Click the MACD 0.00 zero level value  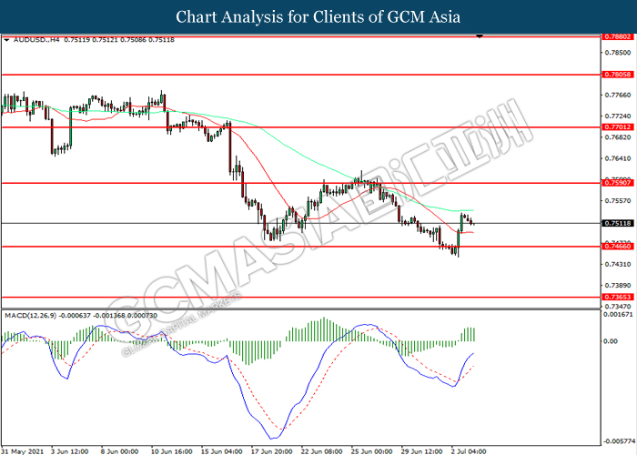(611, 341)
